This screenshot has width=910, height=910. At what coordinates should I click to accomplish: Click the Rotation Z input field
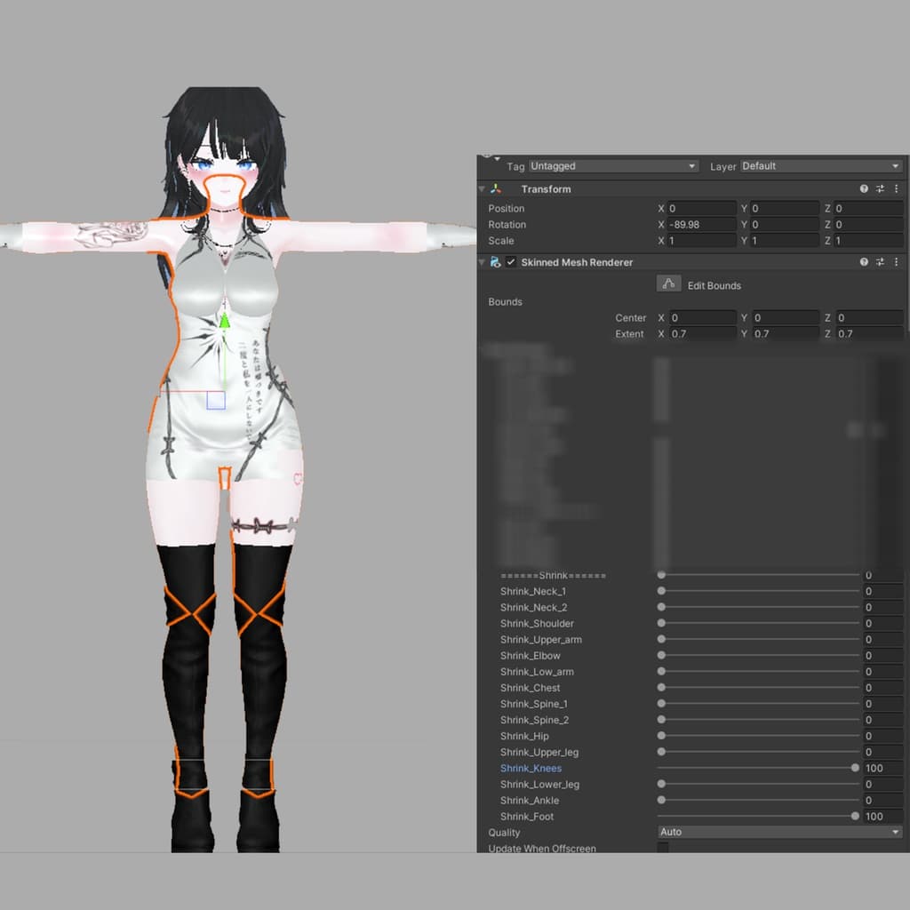[868, 225]
